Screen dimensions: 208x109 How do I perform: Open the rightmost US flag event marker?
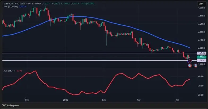tap(196, 65)
